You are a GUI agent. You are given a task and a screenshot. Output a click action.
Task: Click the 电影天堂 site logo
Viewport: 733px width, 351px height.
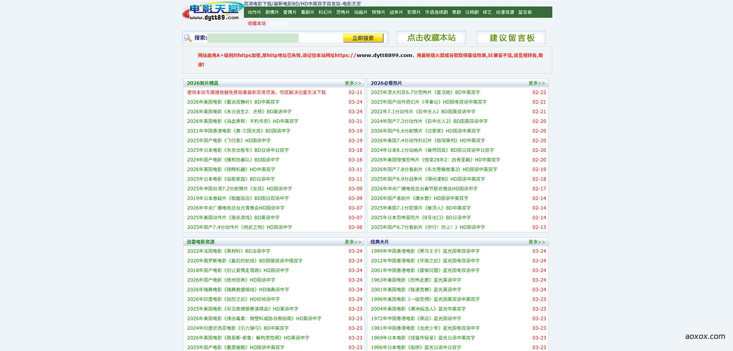click(x=213, y=12)
